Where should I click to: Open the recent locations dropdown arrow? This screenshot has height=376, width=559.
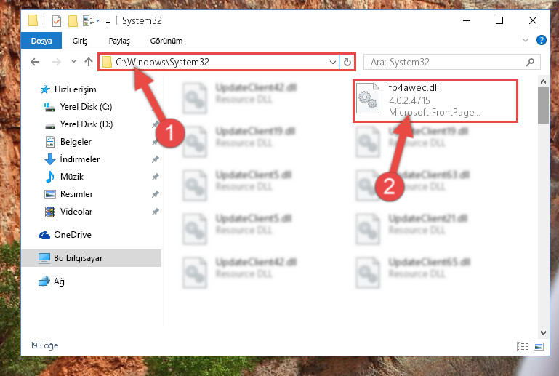pyautogui.click(x=73, y=62)
